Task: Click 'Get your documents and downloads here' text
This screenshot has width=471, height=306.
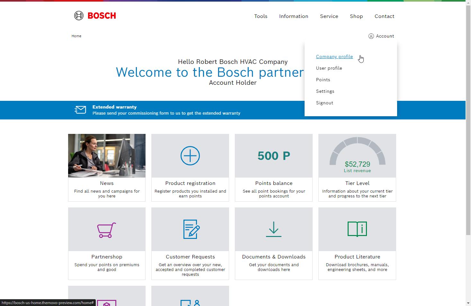Action: [274, 267]
